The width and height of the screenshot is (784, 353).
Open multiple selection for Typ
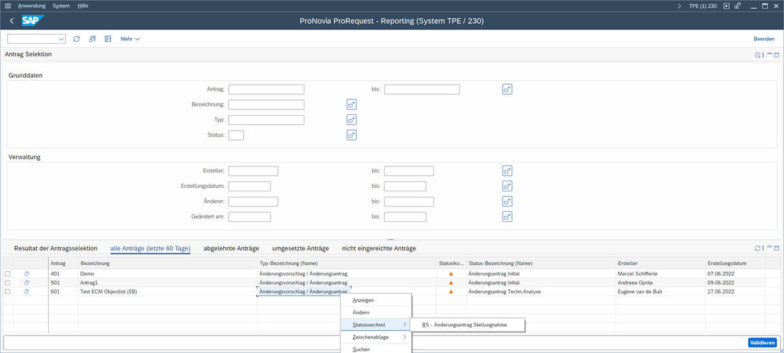[x=352, y=120]
